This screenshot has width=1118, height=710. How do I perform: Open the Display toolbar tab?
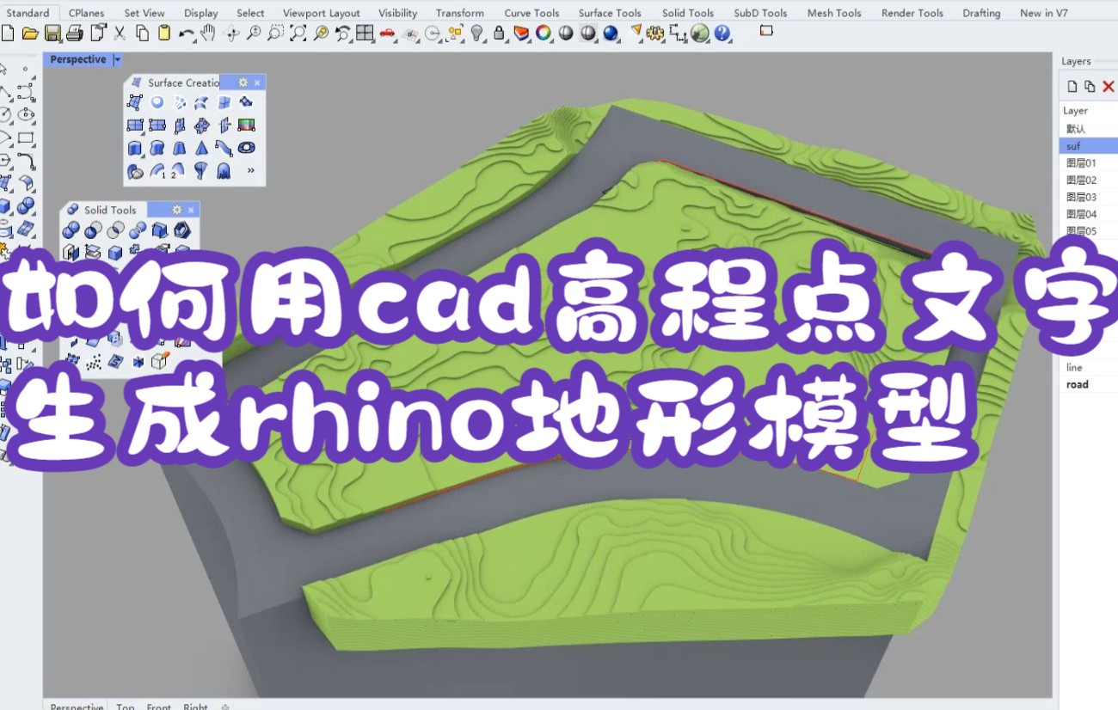(x=200, y=13)
